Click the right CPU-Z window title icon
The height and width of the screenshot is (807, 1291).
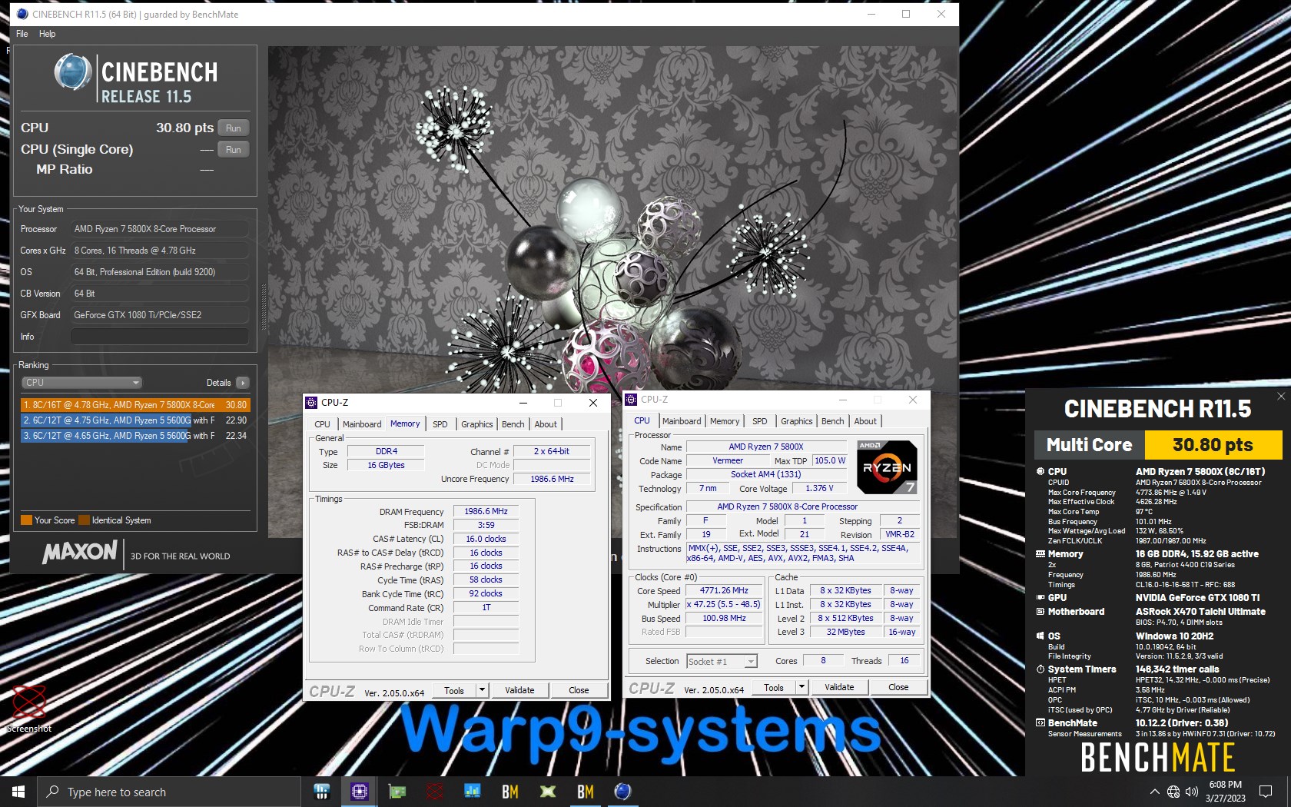[x=631, y=400]
